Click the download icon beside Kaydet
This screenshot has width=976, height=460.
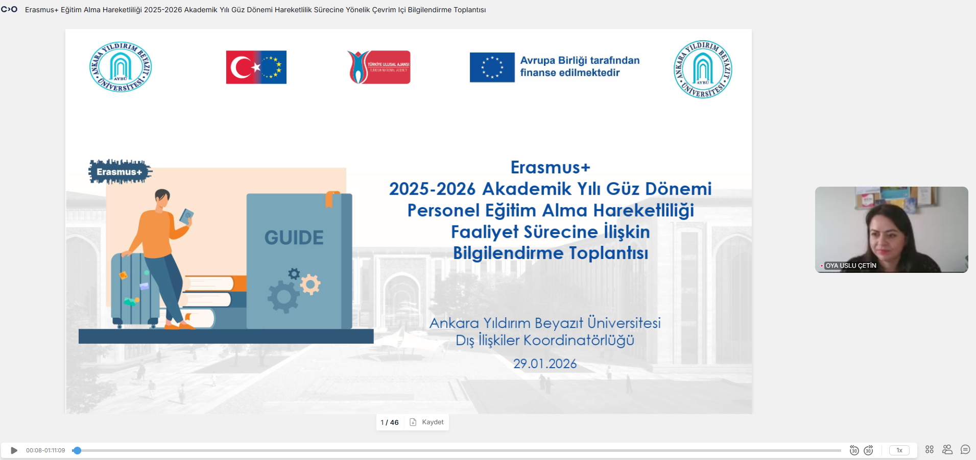coord(413,422)
